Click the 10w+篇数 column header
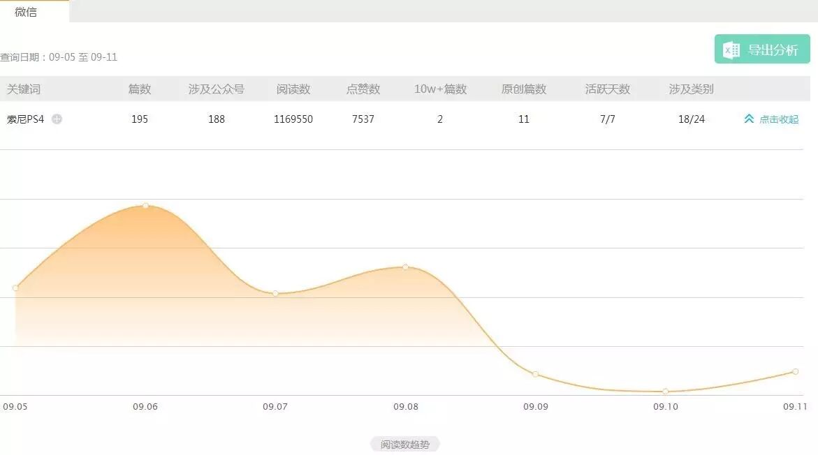Screen dimensions: 818x455 [x=440, y=89]
